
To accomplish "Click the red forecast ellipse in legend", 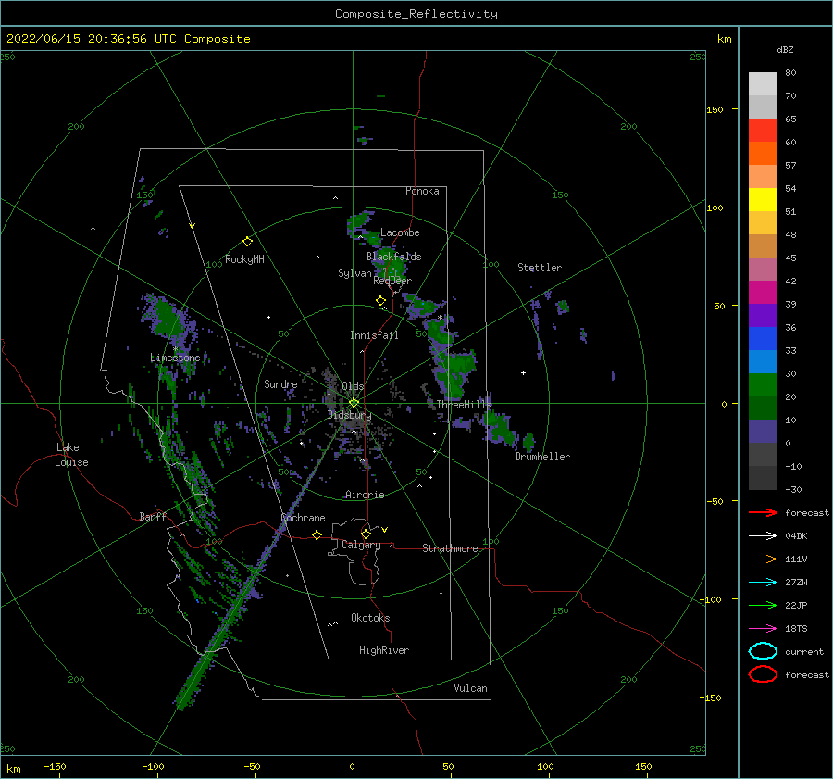I will pos(763,674).
